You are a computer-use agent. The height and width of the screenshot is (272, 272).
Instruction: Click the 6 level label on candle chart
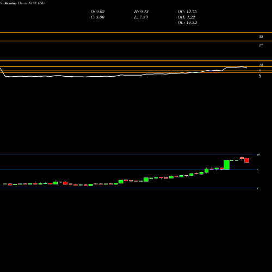tap(257, 170)
